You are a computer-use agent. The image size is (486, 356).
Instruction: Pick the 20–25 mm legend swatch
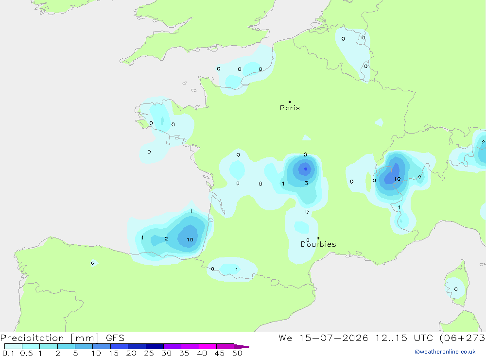point(137,346)
